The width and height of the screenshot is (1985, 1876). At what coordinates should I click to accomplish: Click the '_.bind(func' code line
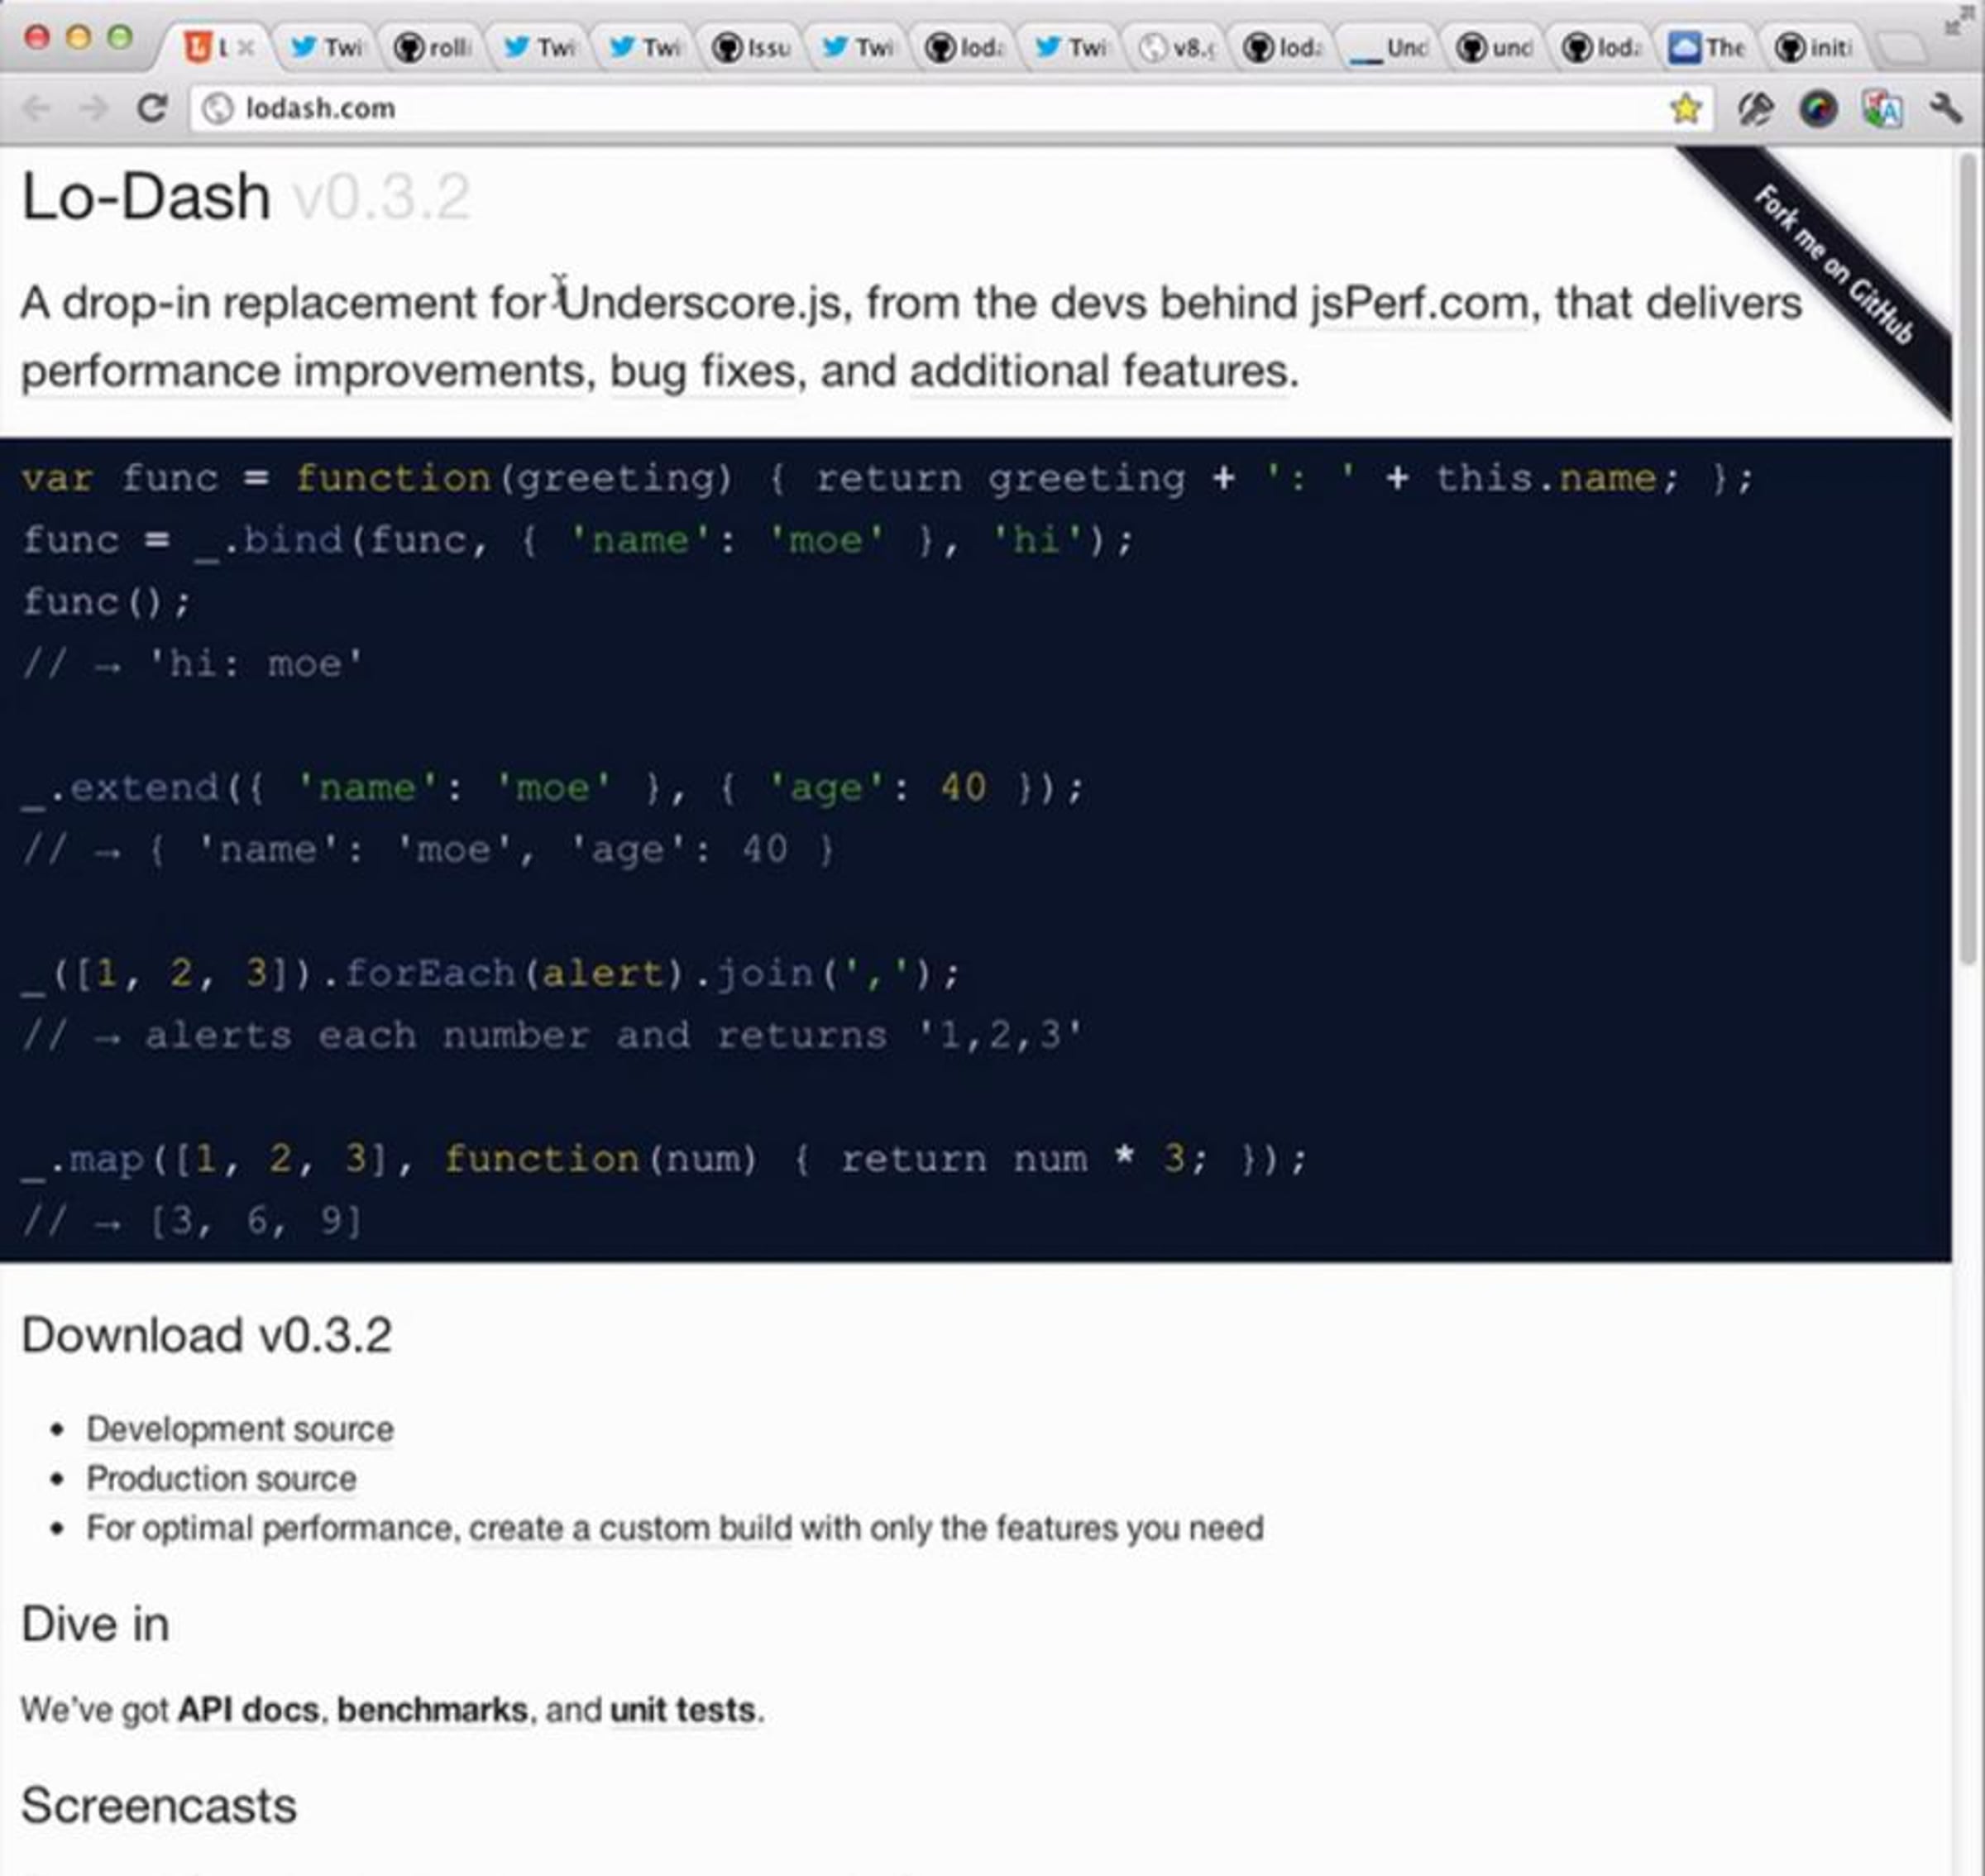click(578, 540)
